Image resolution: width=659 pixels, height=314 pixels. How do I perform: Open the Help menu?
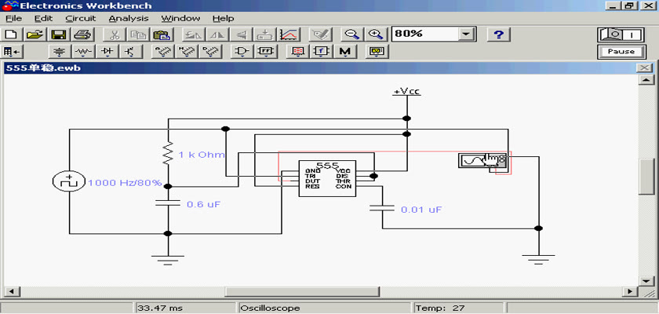pyautogui.click(x=223, y=19)
